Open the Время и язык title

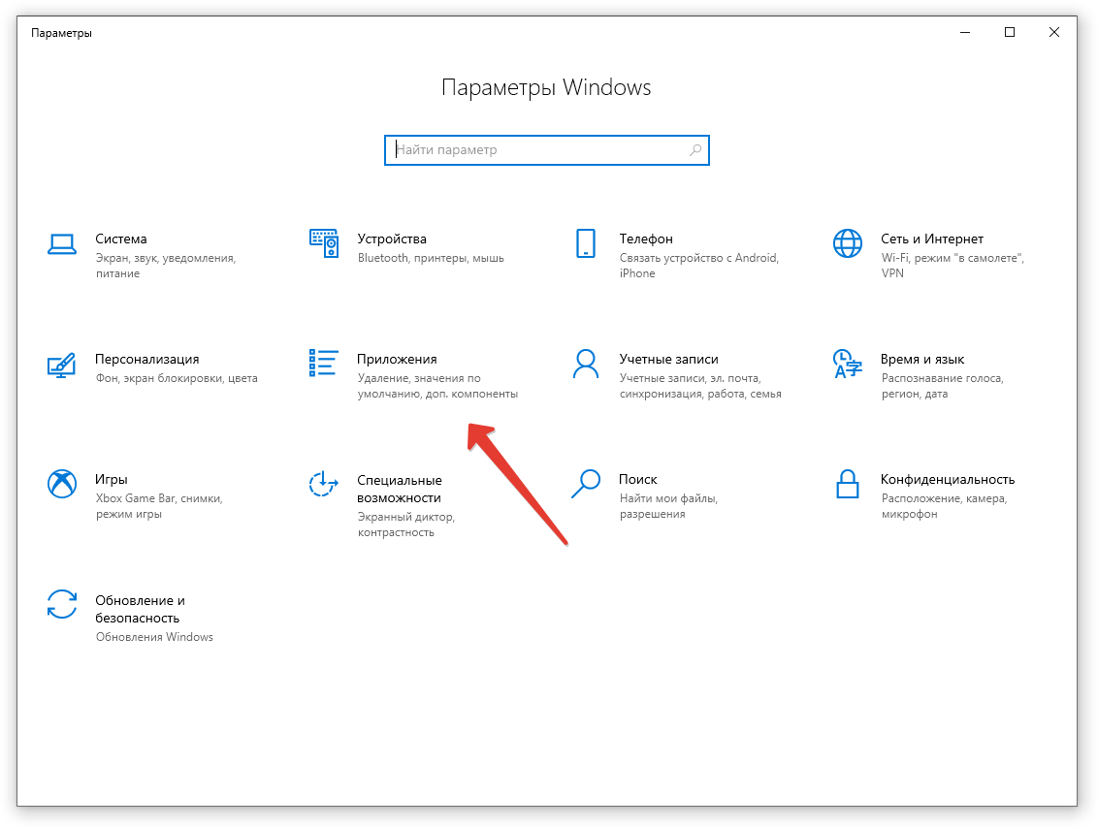(x=922, y=359)
